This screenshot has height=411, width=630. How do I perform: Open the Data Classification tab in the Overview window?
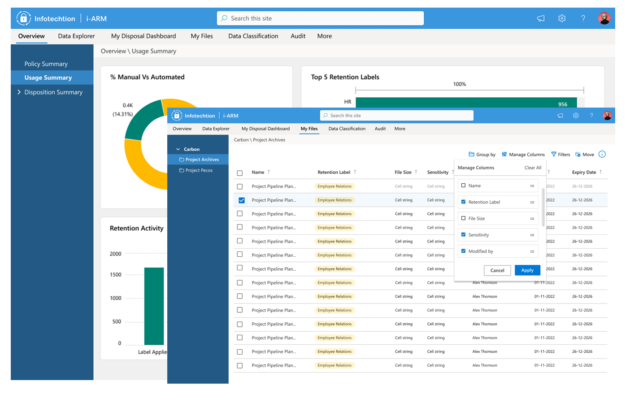pos(253,36)
